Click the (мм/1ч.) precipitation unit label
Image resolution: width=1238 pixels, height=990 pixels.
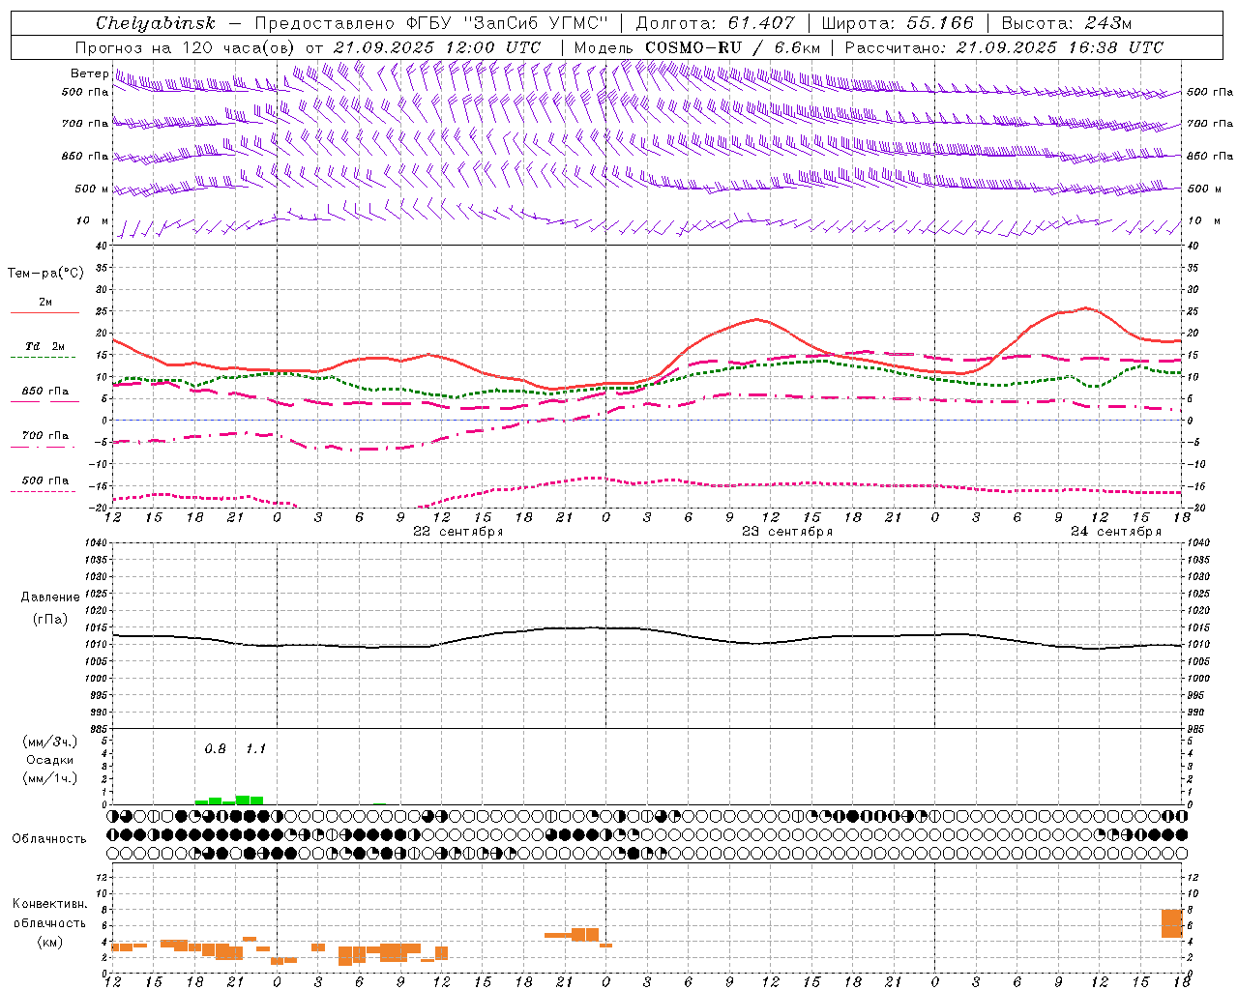[x=50, y=778]
